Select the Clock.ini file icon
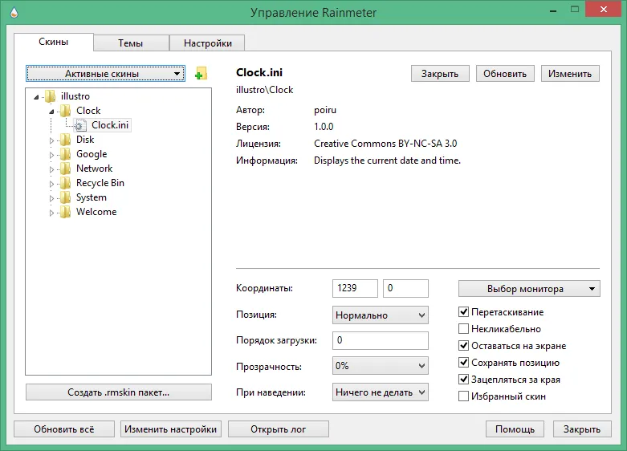The image size is (627, 451). pos(79,125)
